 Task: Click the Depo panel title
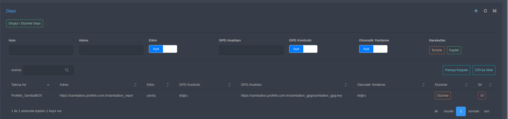[x=11, y=11]
